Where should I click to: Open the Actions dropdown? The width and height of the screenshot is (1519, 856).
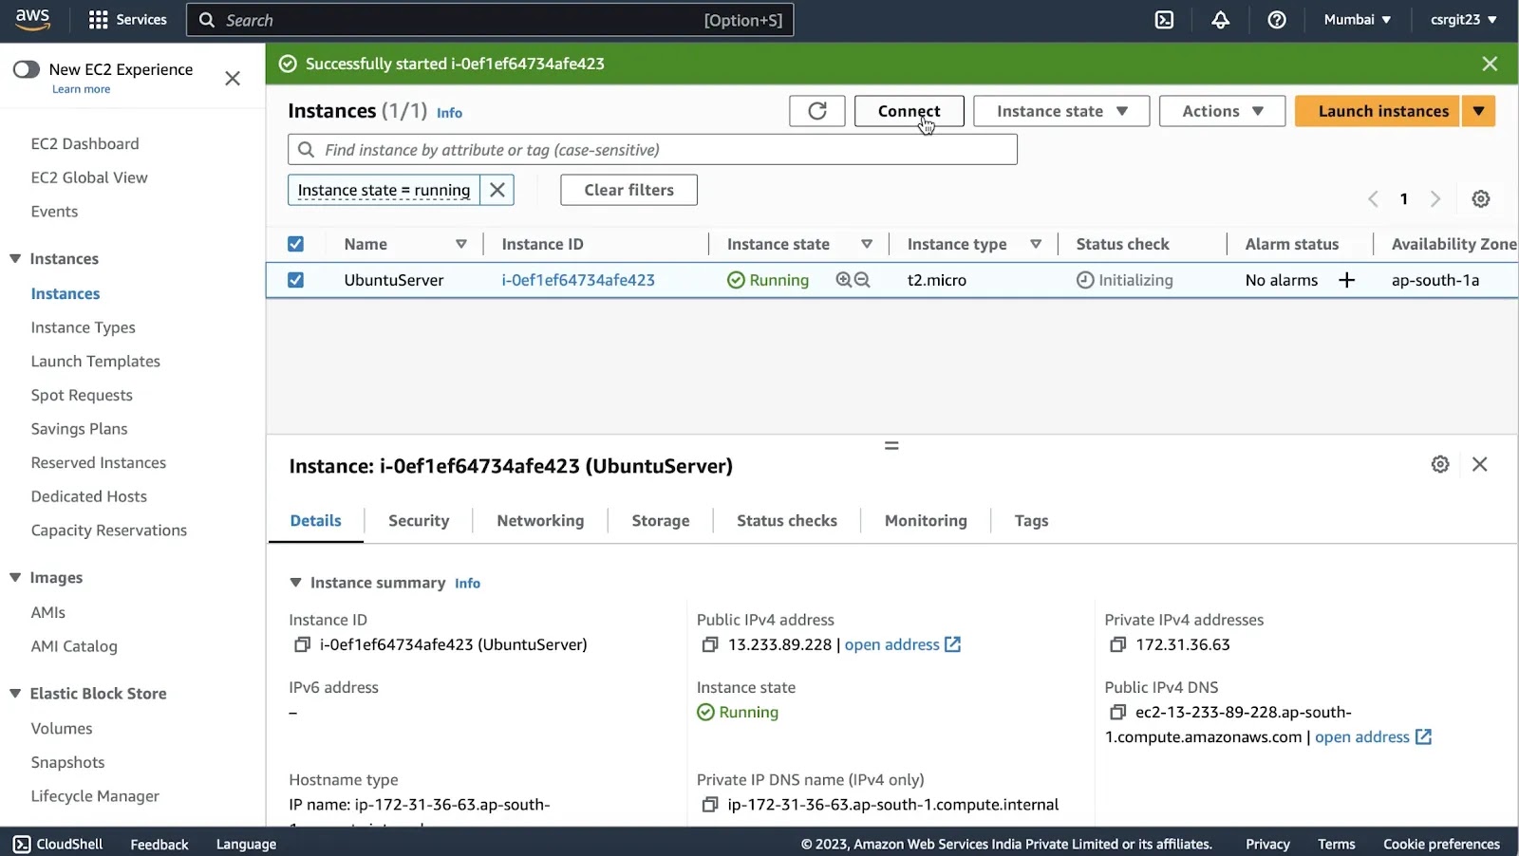(1222, 111)
